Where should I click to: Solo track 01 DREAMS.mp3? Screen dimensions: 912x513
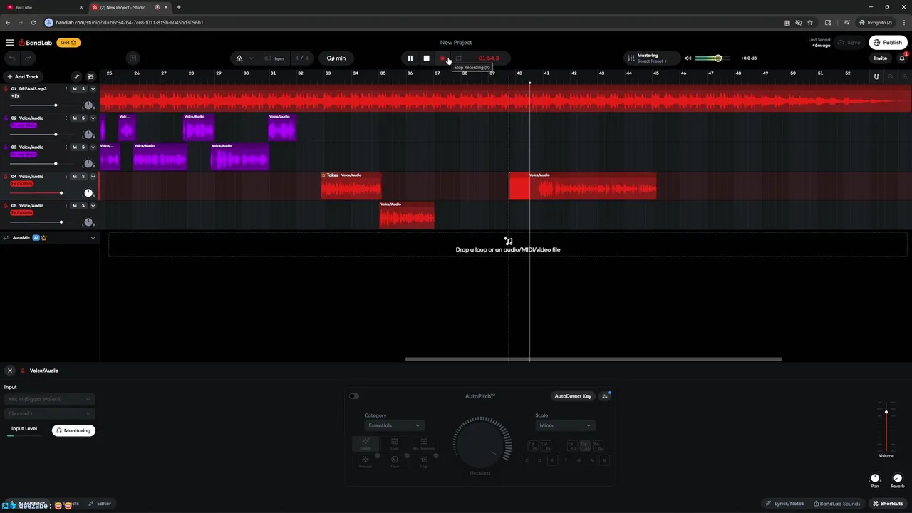point(83,89)
